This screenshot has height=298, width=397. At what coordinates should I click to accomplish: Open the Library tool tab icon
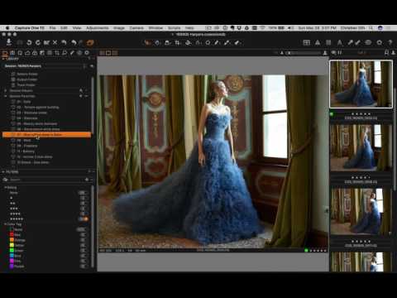click(5, 53)
